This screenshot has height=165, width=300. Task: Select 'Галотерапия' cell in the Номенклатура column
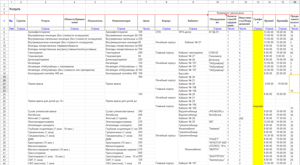pyautogui.click(x=121, y=53)
